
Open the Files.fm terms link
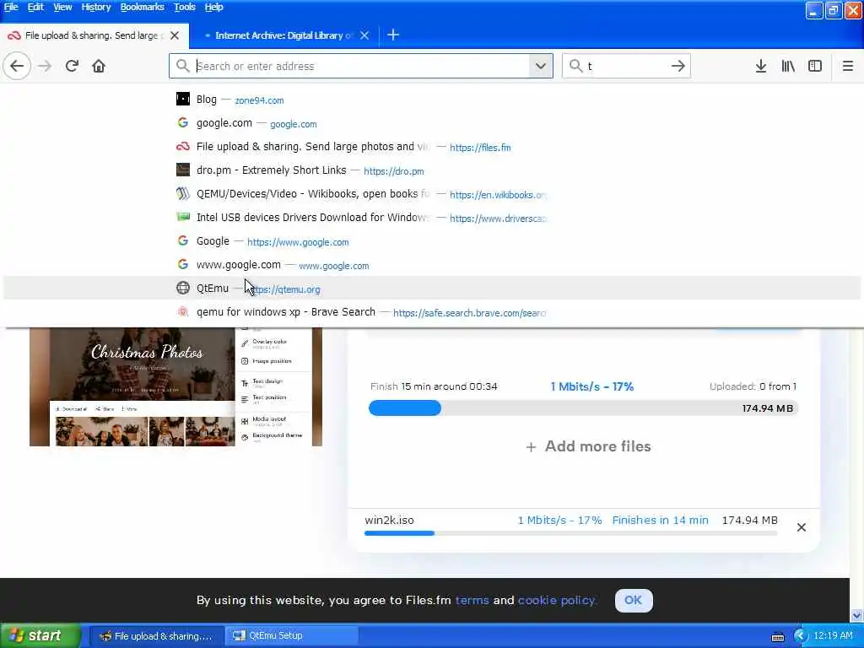tap(472, 600)
